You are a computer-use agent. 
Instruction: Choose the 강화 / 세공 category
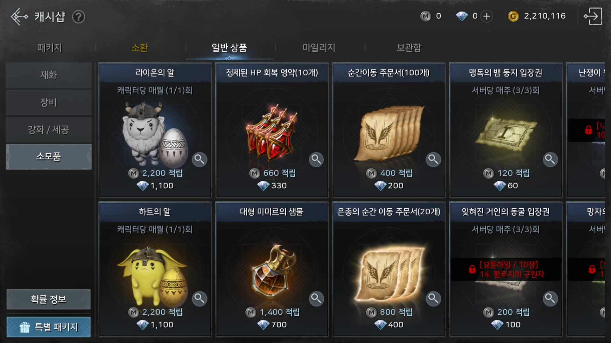pyautogui.click(x=49, y=130)
